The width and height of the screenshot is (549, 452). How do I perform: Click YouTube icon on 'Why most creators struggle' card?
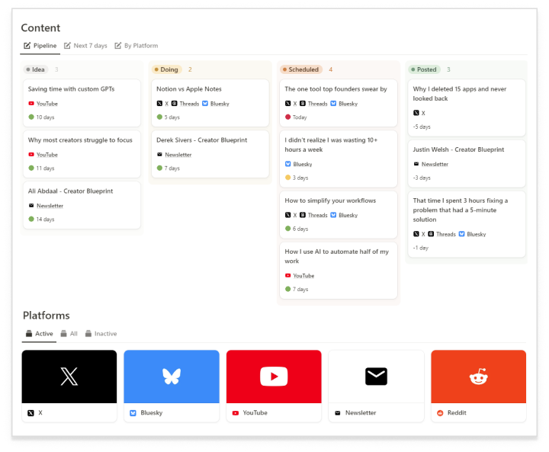pyautogui.click(x=31, y=155)
